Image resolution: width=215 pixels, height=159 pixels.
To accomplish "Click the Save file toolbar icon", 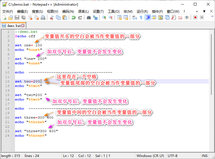I will pyautogui.click(x=17, y=18).
